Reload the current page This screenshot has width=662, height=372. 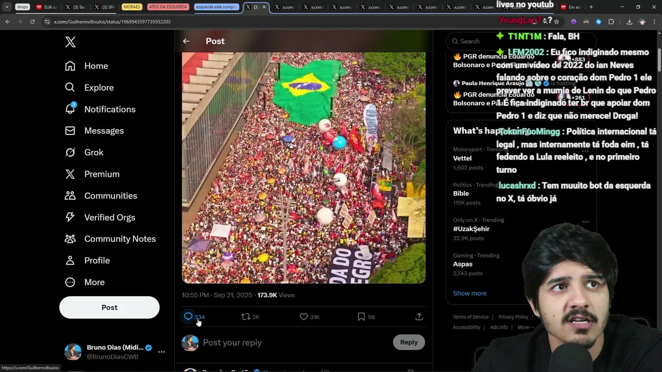click(32, 22)
